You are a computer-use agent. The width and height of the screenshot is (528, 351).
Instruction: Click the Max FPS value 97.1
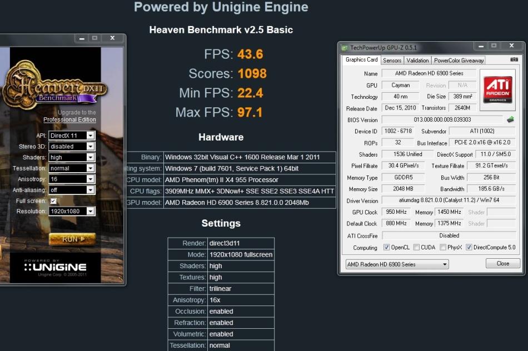(x=250, y=112)
